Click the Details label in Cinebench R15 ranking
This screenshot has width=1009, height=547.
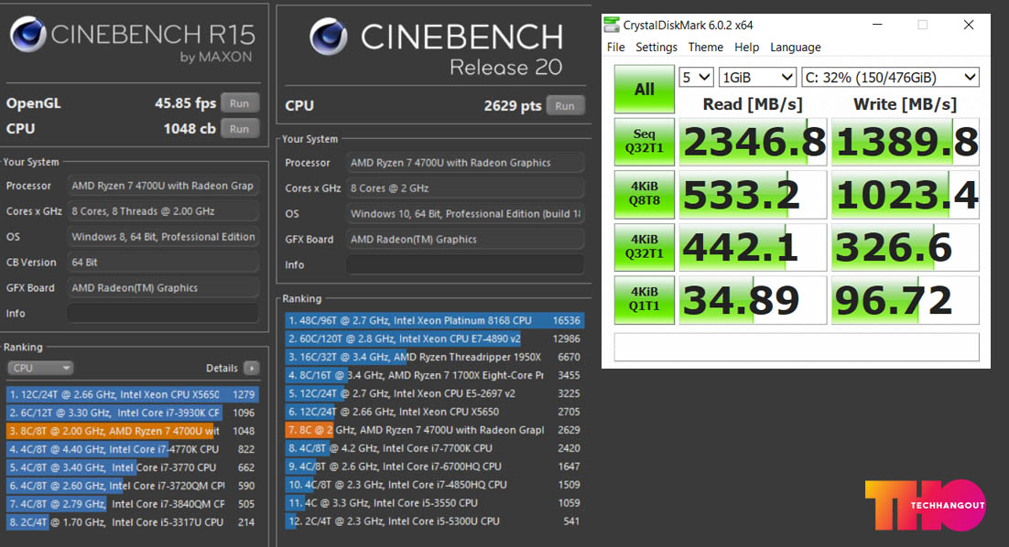tap(222, 369)
